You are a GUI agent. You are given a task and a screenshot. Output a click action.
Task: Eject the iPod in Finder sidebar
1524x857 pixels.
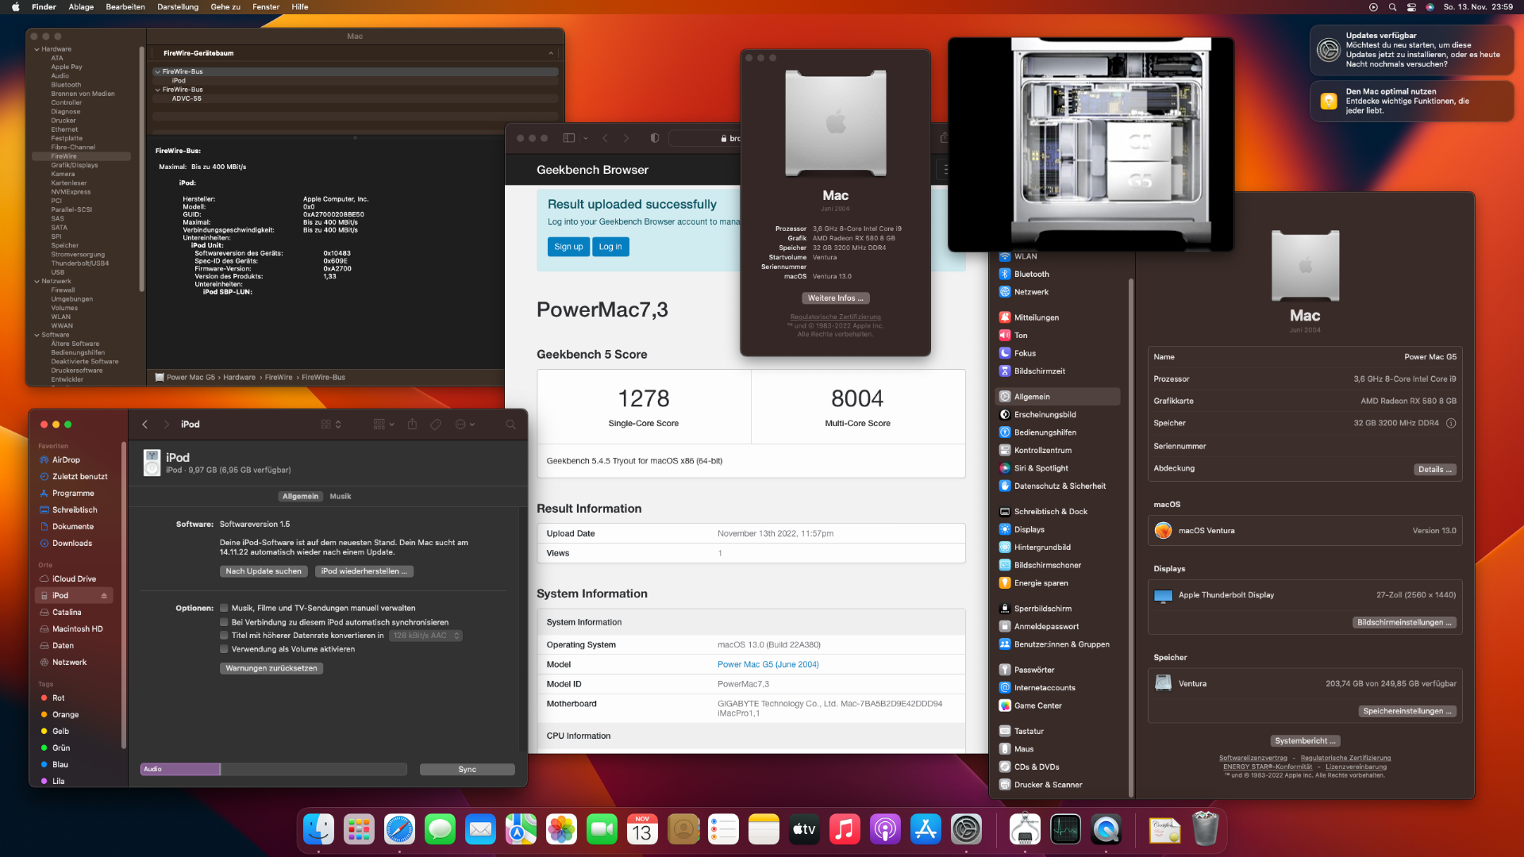click(x=104, y=596)
